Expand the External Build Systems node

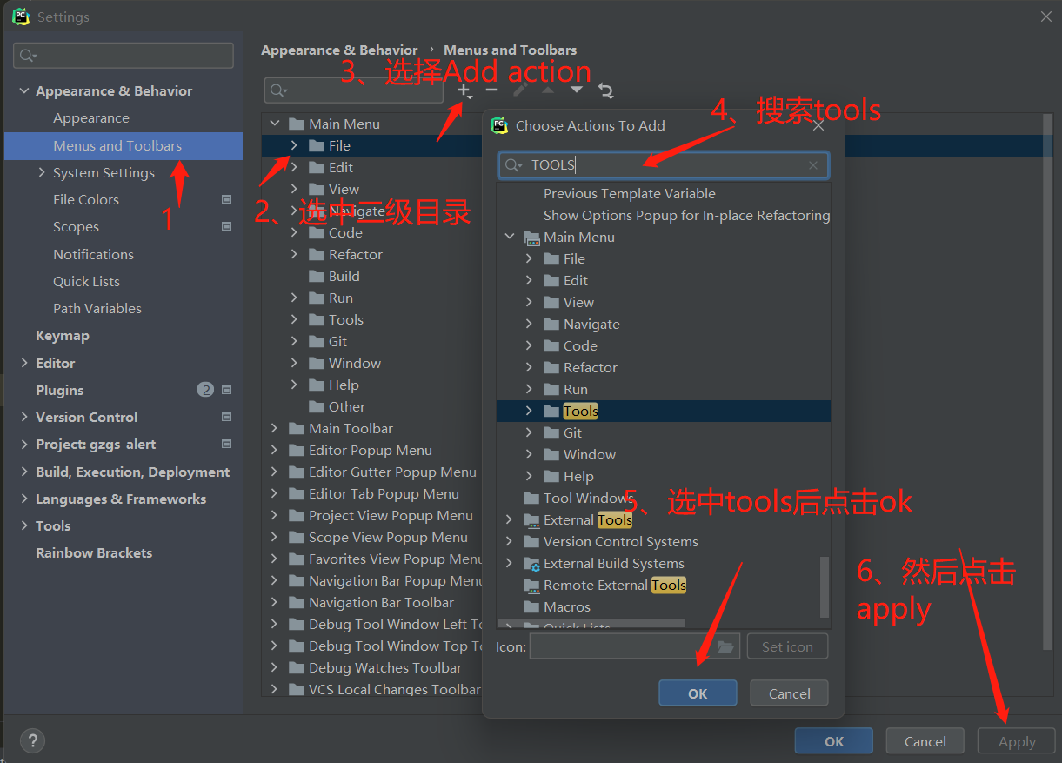511,563
